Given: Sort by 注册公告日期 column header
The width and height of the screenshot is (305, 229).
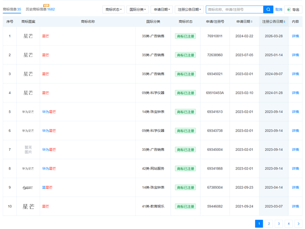Looking at the screenshot, I should [273, 21].
